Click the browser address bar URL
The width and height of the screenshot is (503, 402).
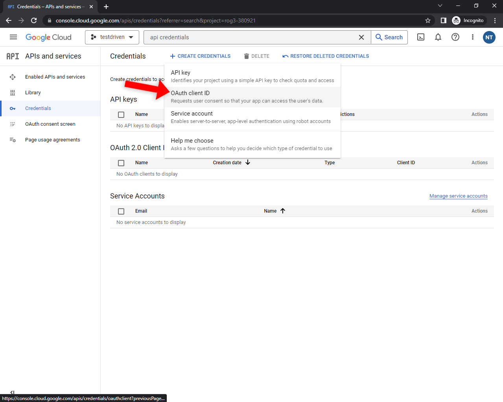click(156, 20)
